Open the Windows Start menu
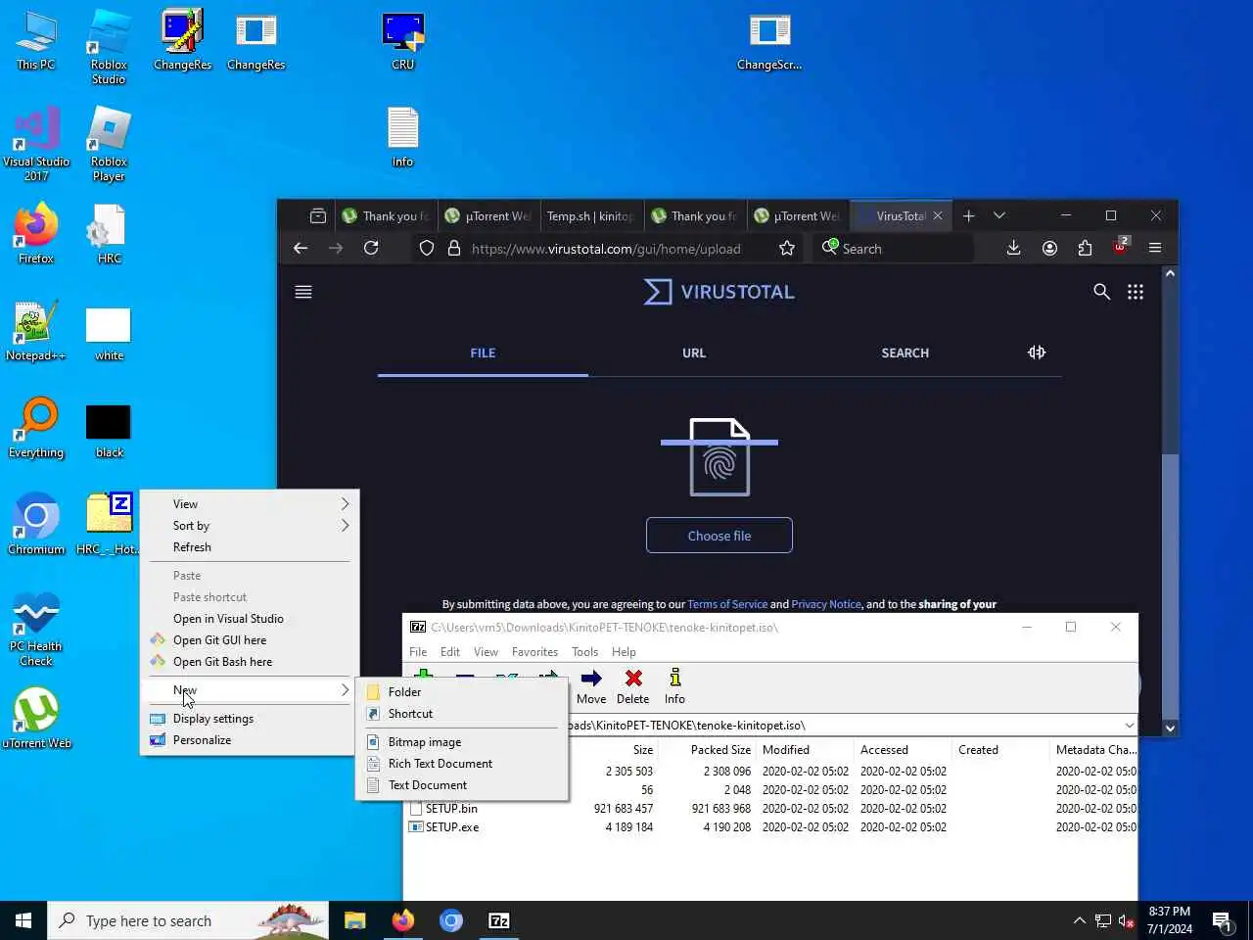This screenshot has width=1253, height=940. point(23,920)
